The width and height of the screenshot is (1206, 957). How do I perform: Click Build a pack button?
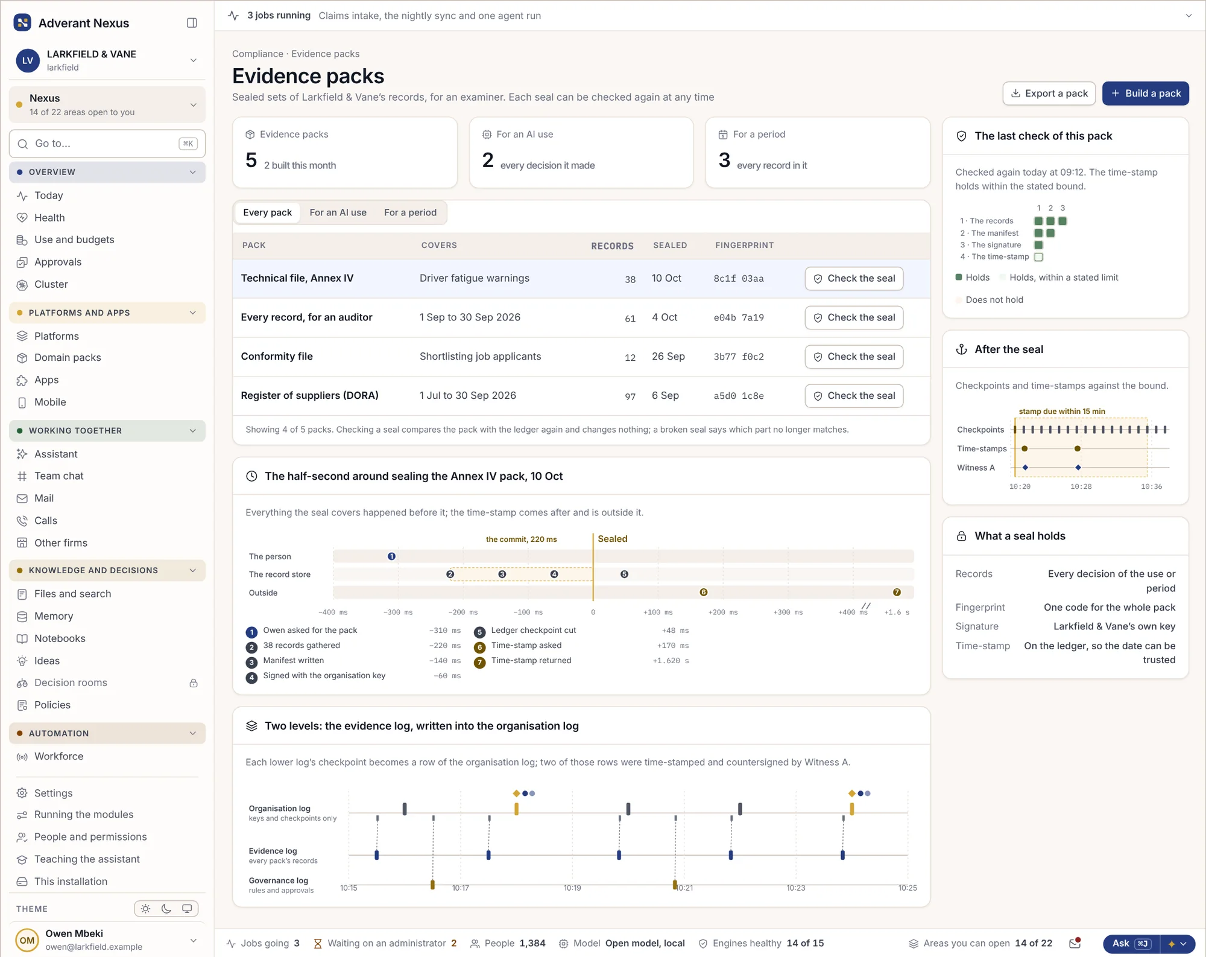[x=1145, y=94]
